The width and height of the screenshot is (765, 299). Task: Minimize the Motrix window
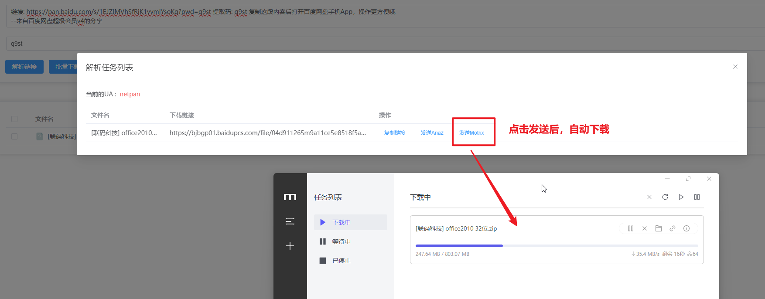[667, 179]
